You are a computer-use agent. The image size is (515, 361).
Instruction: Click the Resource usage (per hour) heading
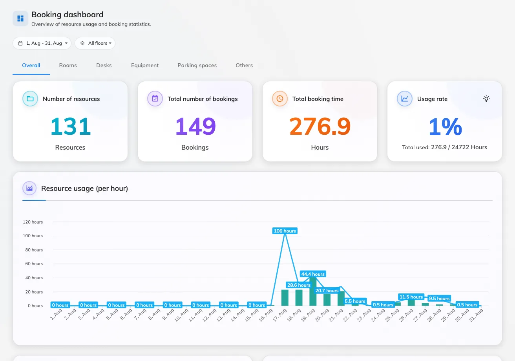pyautogui.click(x=85, y=189)
